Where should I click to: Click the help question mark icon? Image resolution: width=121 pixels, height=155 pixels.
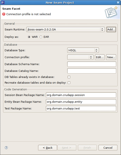pyautogui.click(x=6, y=148)
